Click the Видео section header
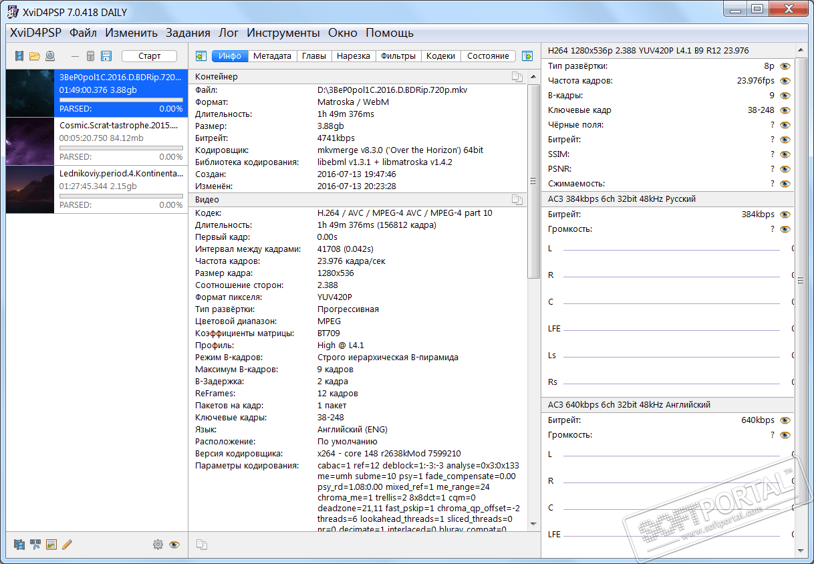814x564 pixels. coord(358,200)
